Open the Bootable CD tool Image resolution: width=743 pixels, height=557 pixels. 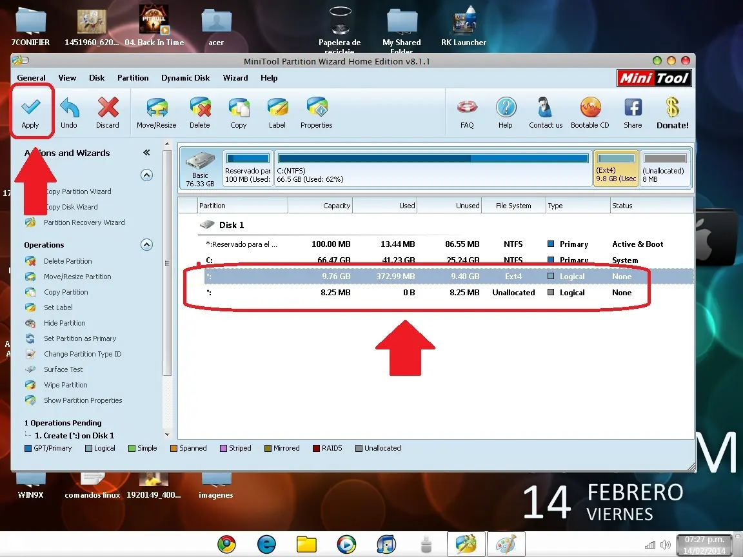[x=590, y=113]
